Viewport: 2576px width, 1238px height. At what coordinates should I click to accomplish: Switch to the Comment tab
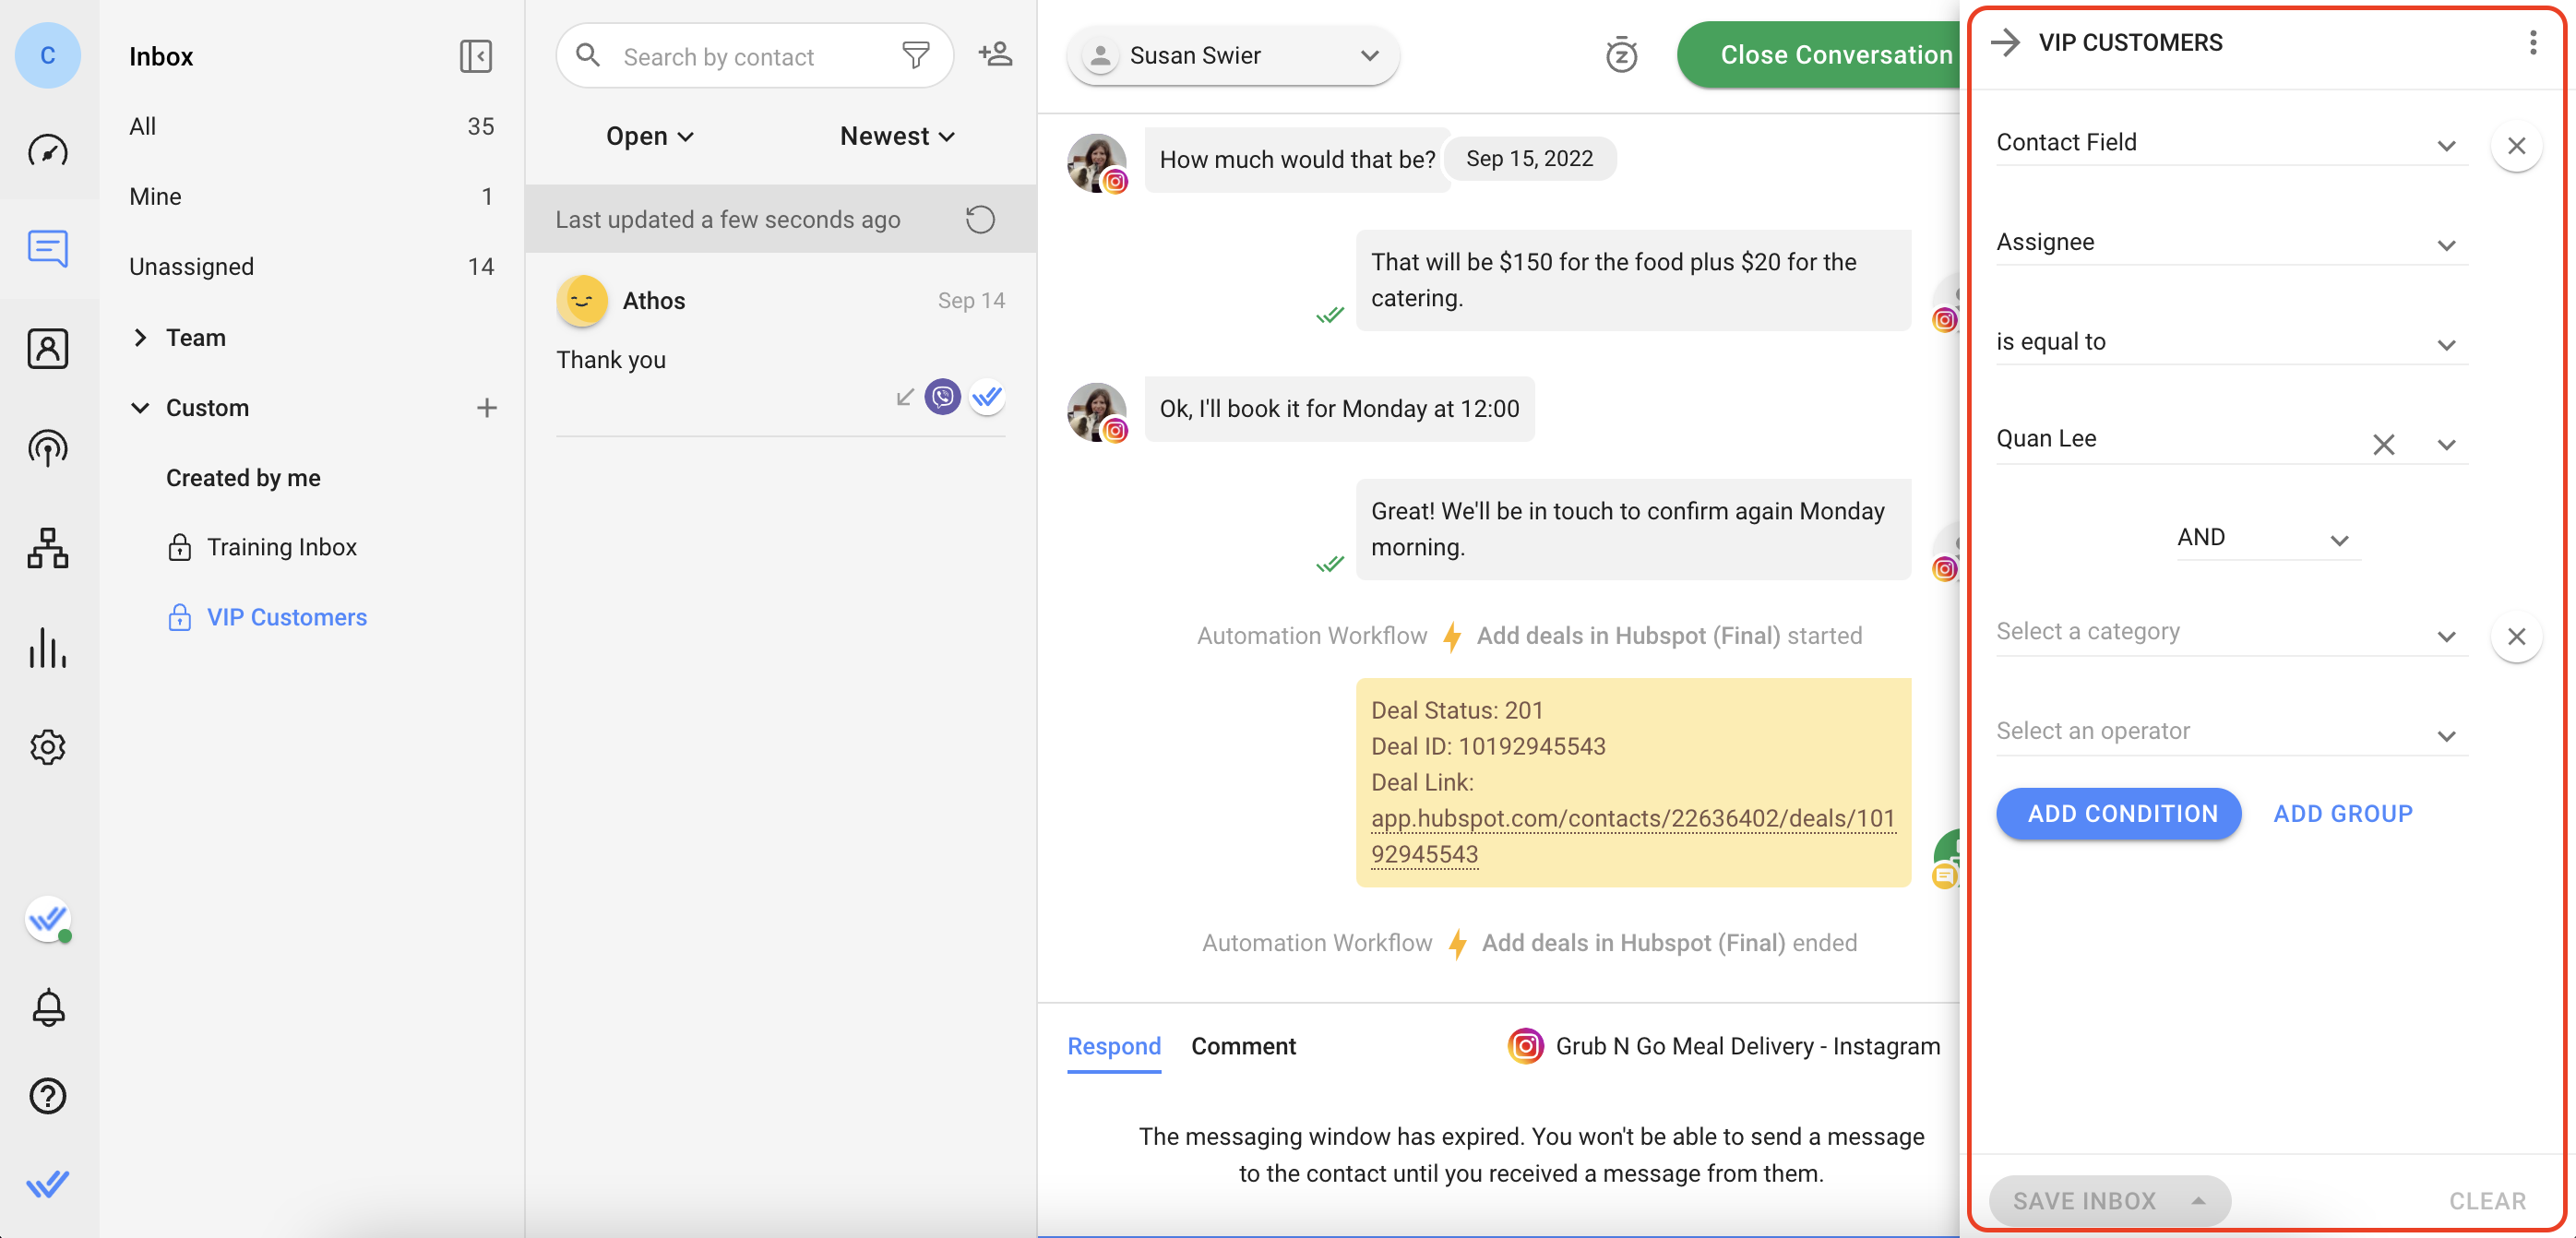(x=1243, y=1047)
